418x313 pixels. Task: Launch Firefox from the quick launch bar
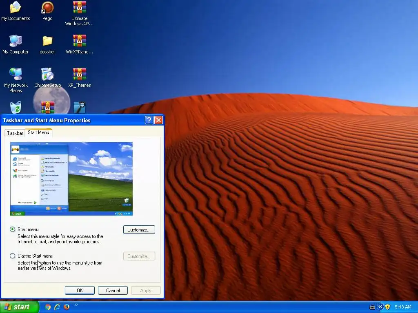tap(67, 307)
